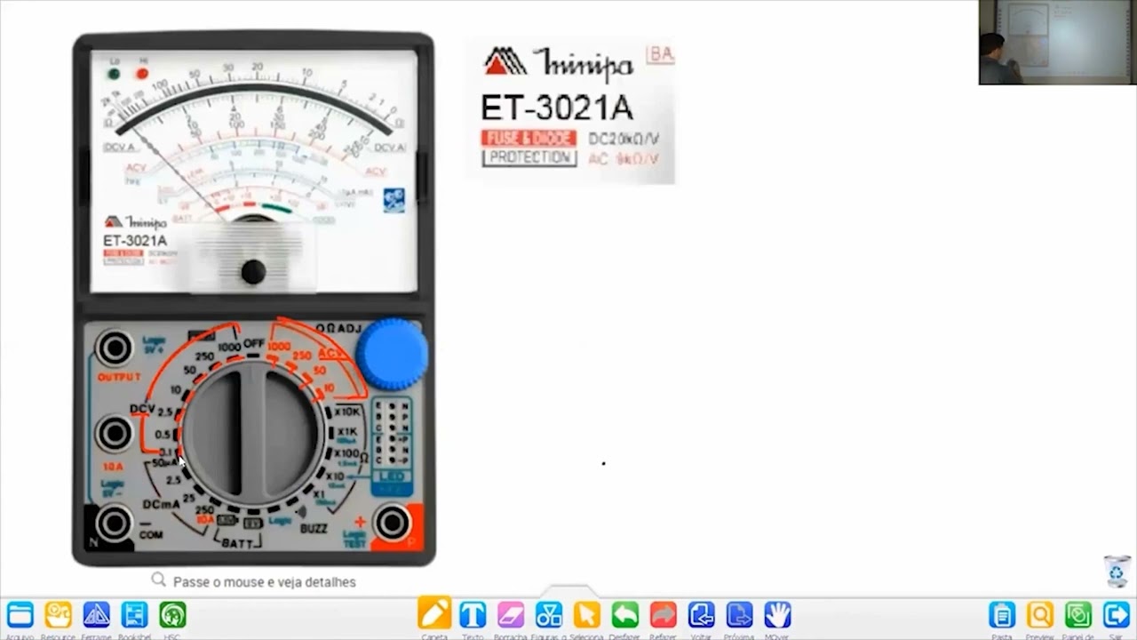The width and height of the screenshot is (1137, 640).
Task: Click the DCV label on dial
Action: click(x=142, y=410)
